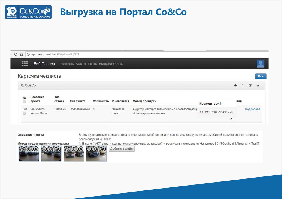Screen dimensions: 282x199
Task: Open the user avatar in the top bar
Action: pos(260,63)
